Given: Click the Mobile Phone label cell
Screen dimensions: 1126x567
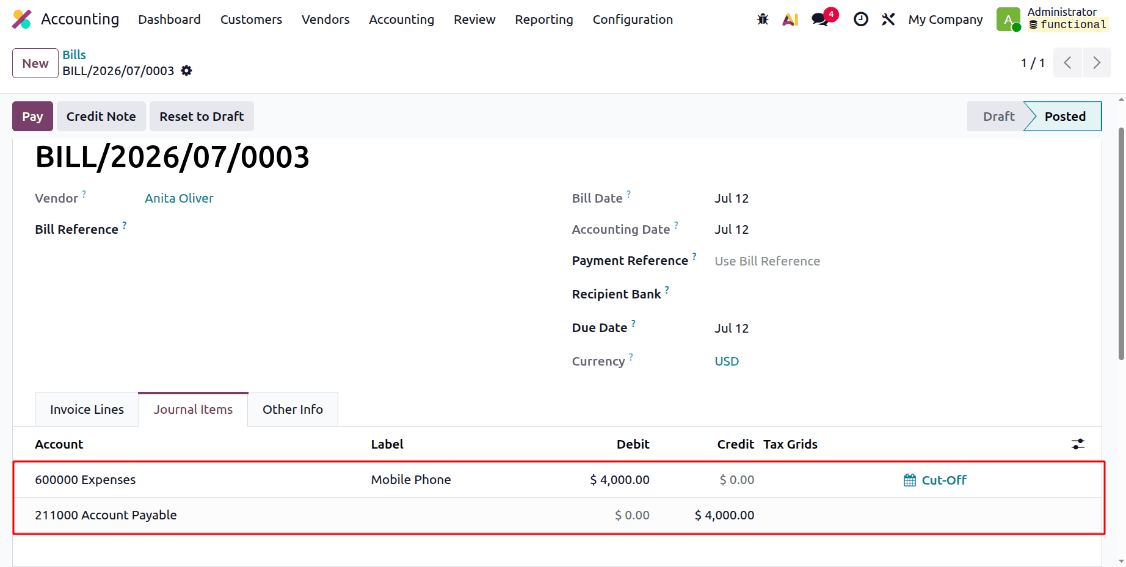Looking at the screenshot, I should pyautogui.click(x=411, y=480).
